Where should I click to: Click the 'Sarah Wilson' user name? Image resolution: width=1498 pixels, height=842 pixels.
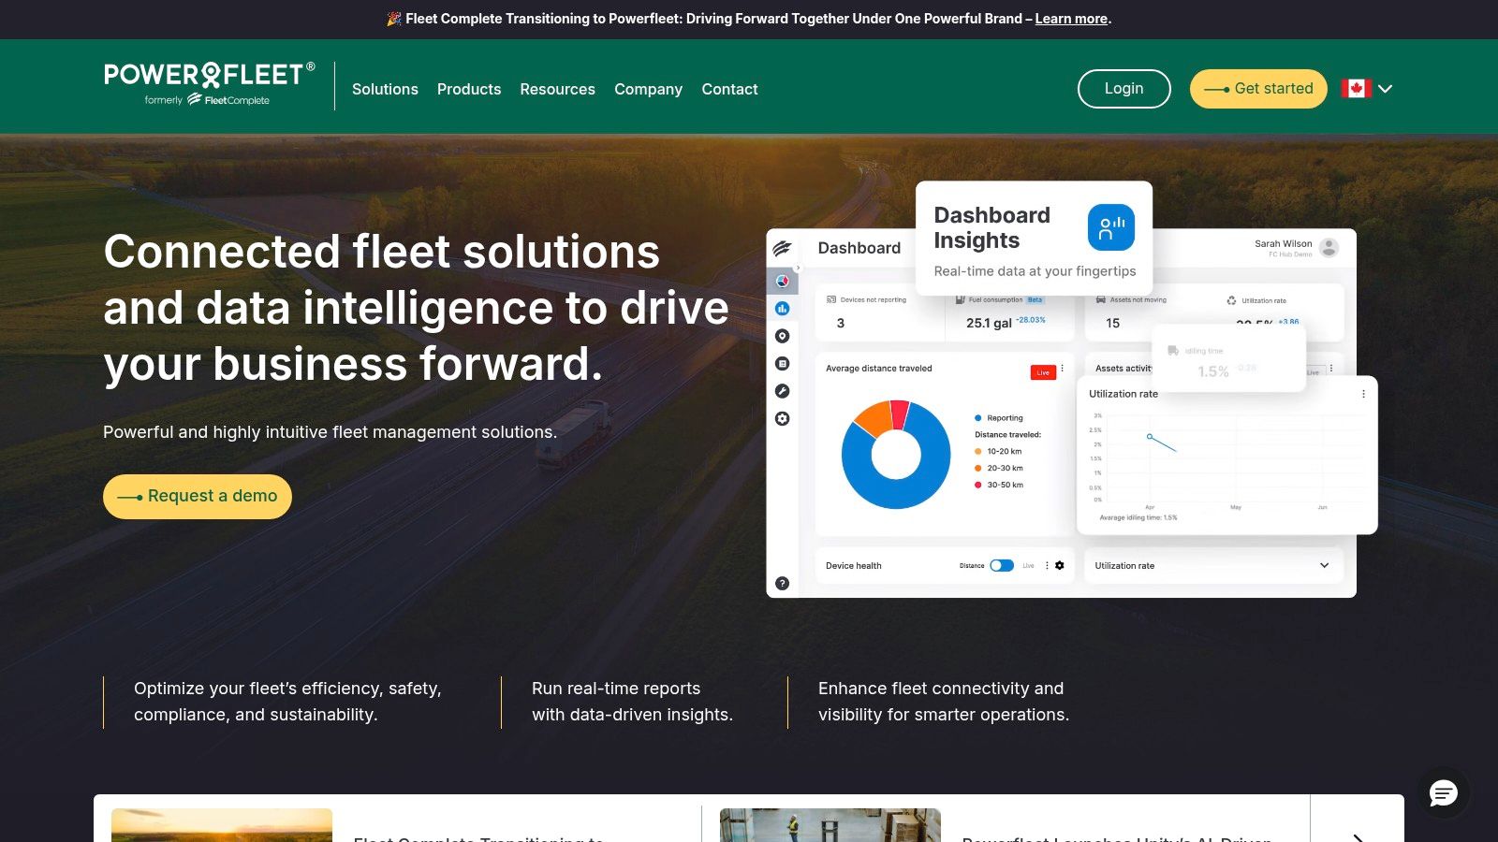point(1284,243)
